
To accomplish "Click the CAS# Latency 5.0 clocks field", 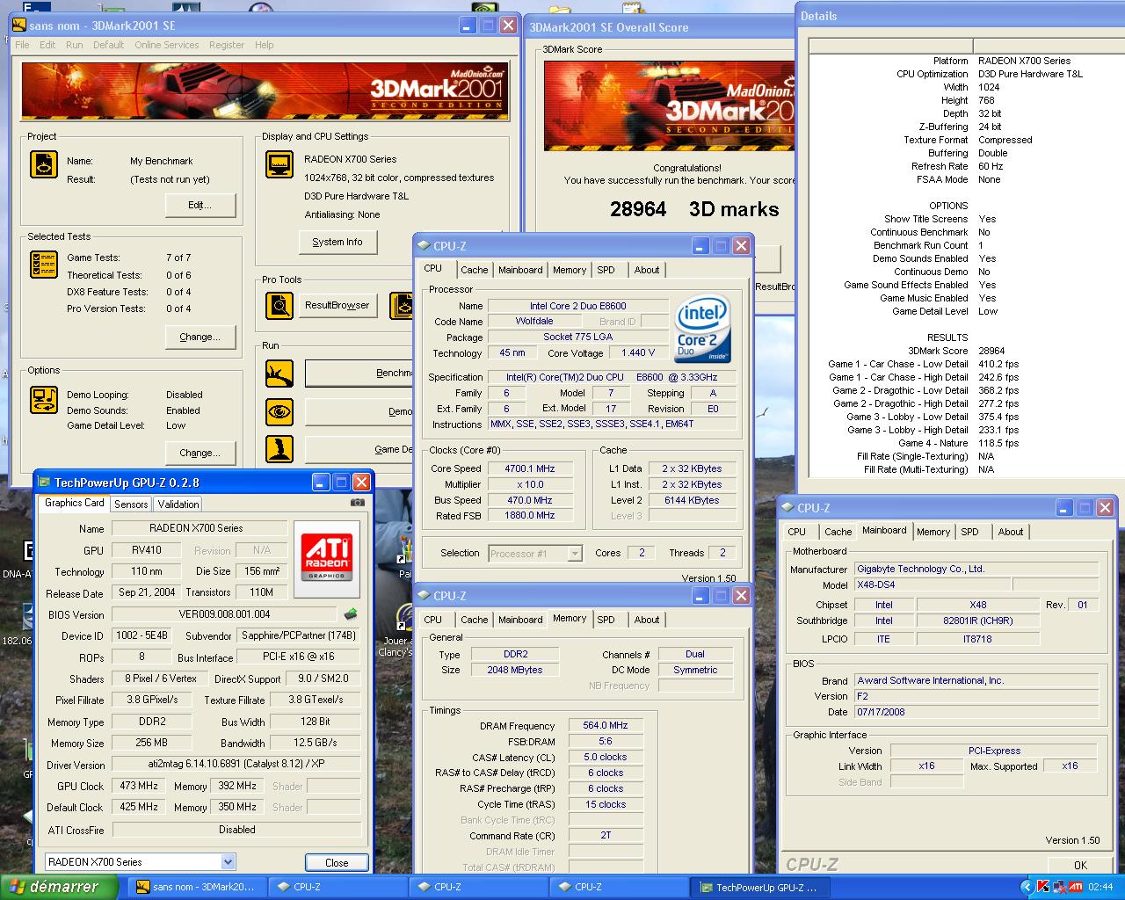I will (x=606, y=757).
